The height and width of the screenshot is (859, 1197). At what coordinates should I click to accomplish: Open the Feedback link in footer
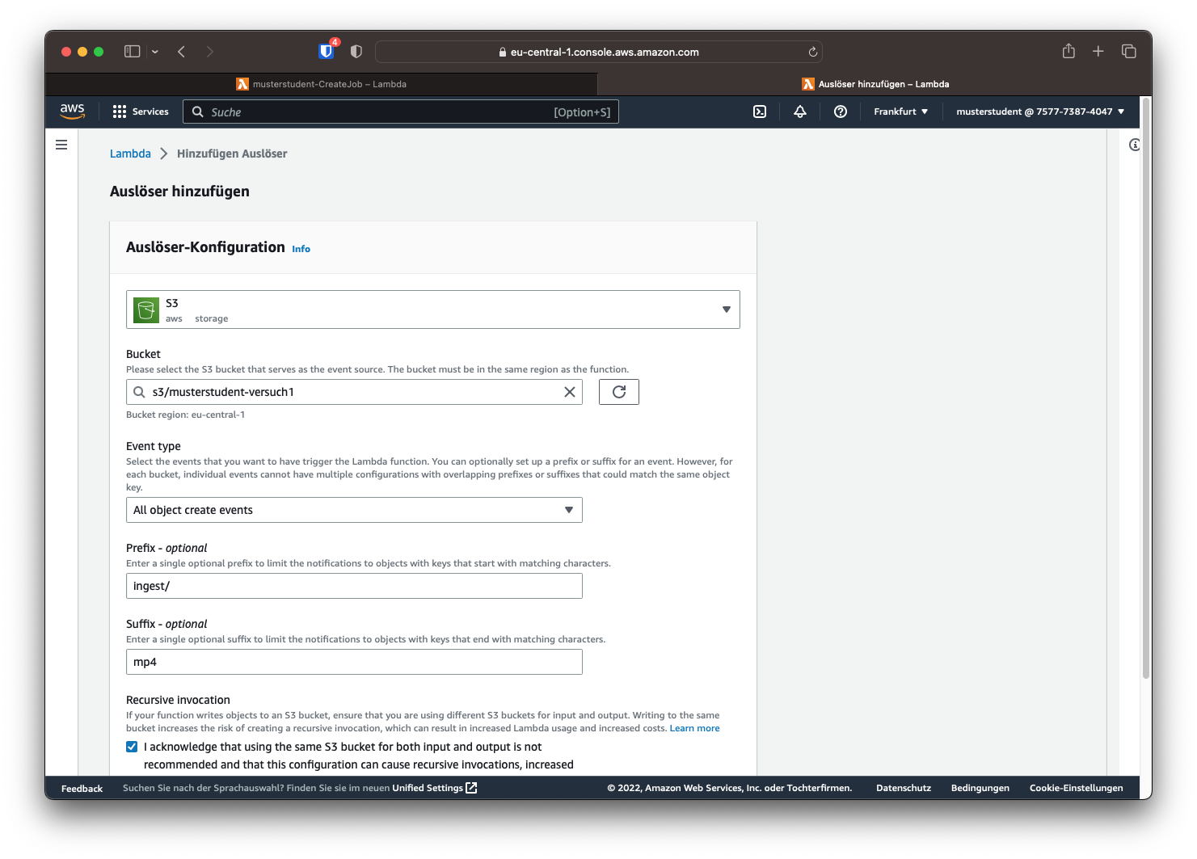(x=82, y=788)
